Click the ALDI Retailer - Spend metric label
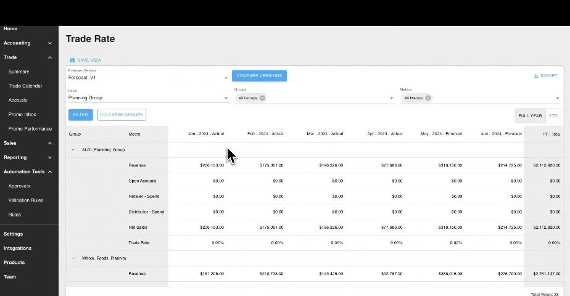Image resolution: width=570 pixels, height=296 pixels. [x=144, y=197]
